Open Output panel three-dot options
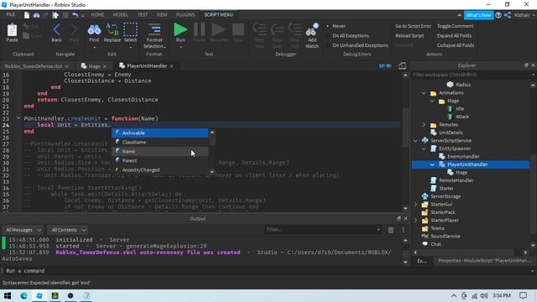Screen dimensions: 537x302 pos(404,230)
